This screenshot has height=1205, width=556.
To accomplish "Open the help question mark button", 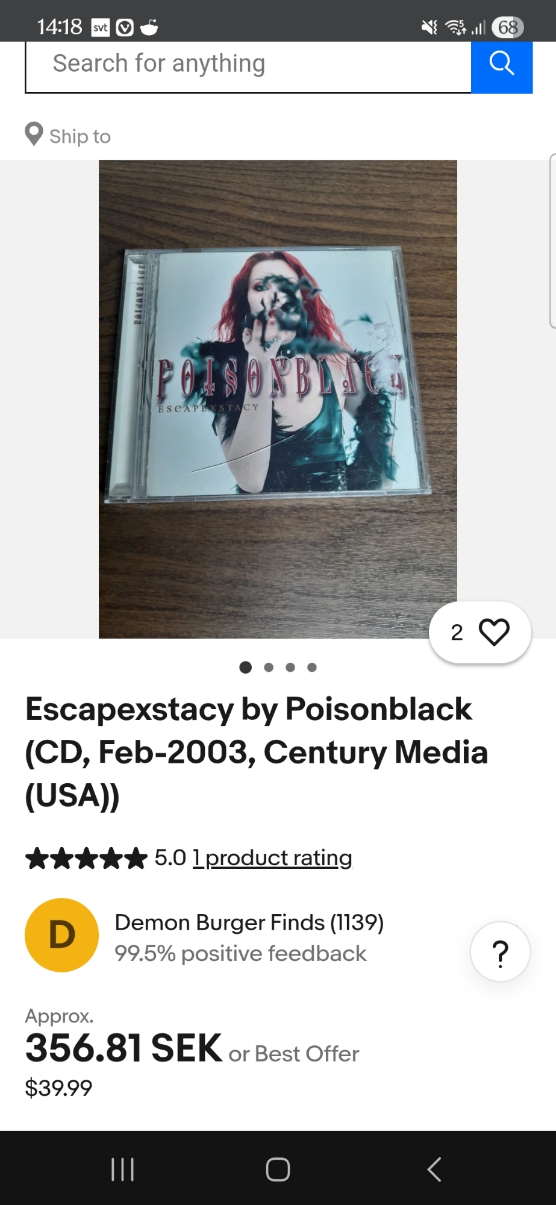I will [x=500, y=953].
